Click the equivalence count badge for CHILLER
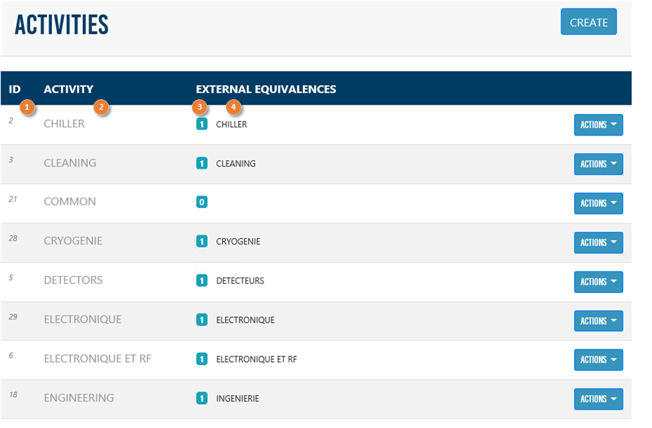This screenshot has width=652, height=428. coord(202,124)
